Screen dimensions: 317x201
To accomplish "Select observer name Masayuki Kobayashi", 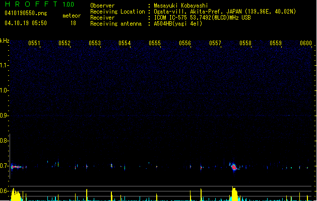I will tap(181, 6).
